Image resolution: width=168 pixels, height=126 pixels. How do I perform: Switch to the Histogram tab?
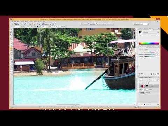pos(141,29)
